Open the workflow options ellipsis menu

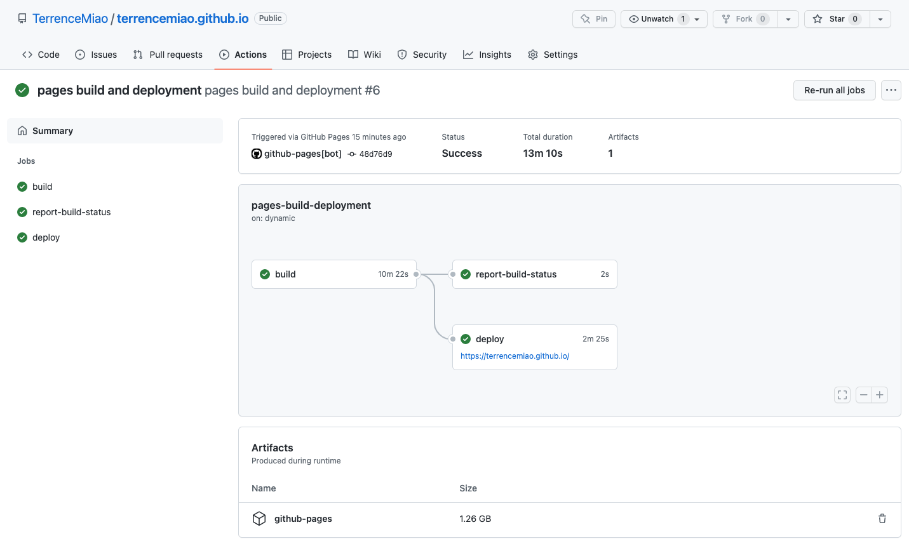click(891, 90)
